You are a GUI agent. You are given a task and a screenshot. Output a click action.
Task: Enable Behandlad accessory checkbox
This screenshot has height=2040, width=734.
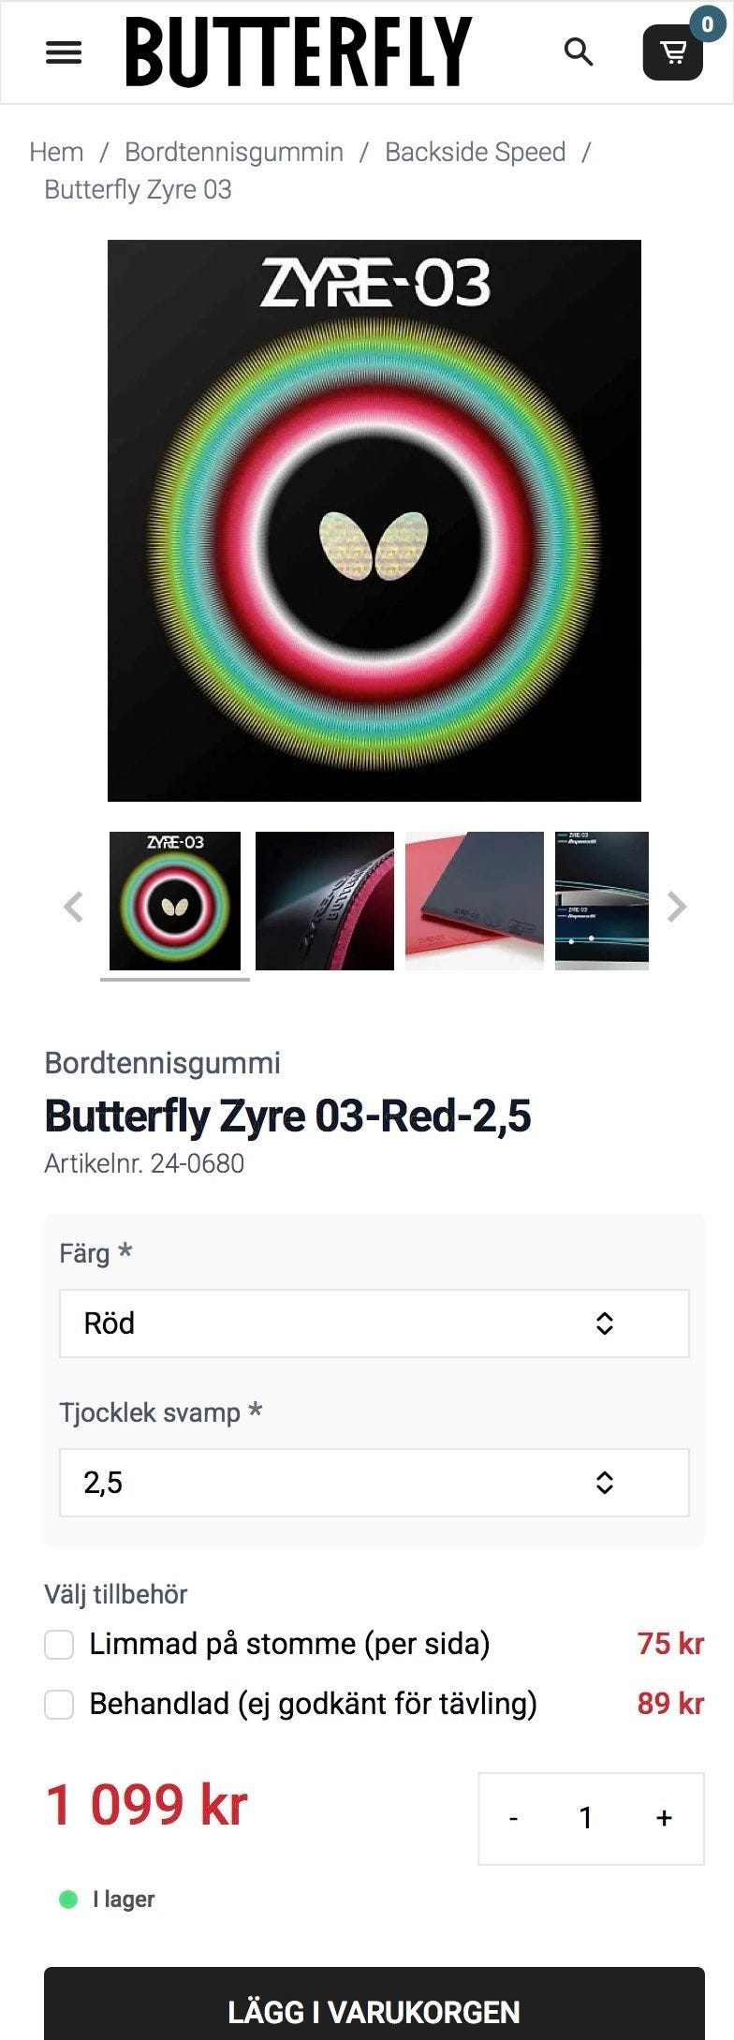[x=59, y=1704]
